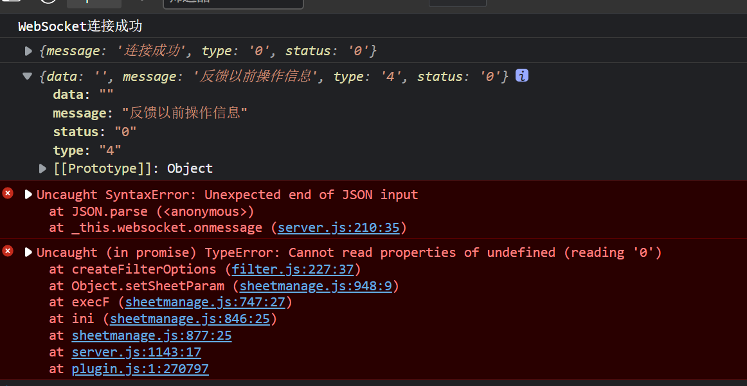Open the sheetmanage.js:948:9 link
This screenshot has height=386, width=747.
click(x=316, y=286)
